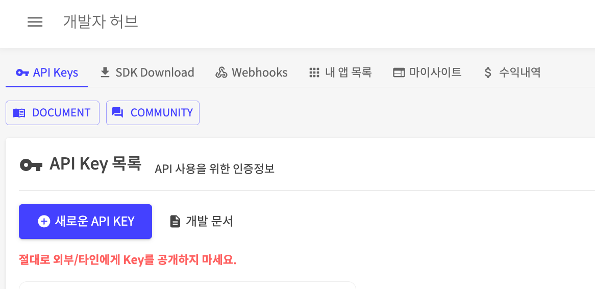Open the 개발 문서 link
595x289 pixels.
[202, 222]
